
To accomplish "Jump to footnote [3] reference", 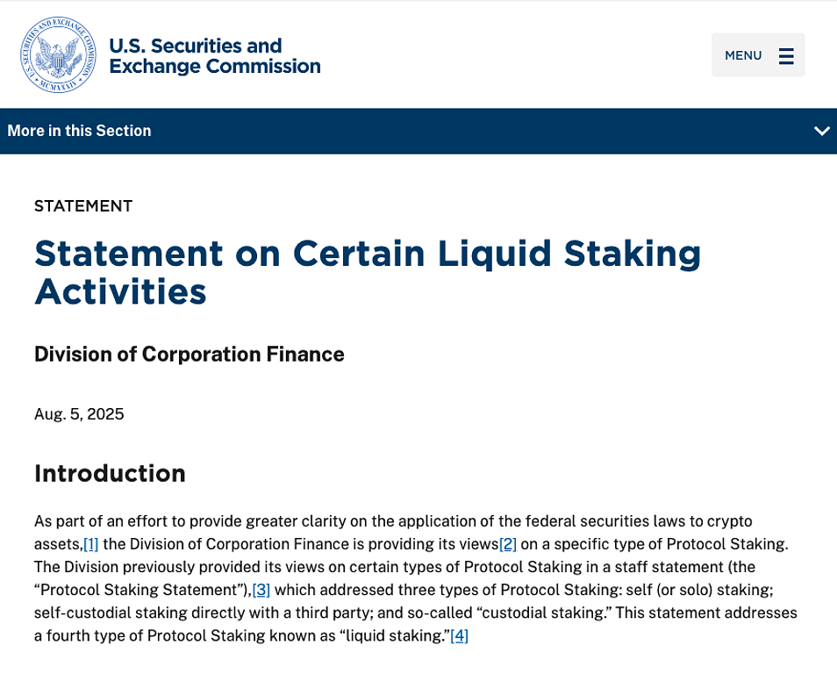I will click(261, 590).
